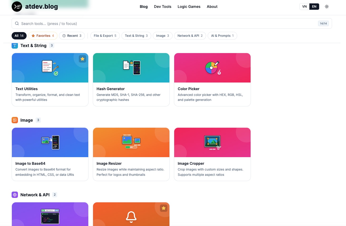Filter by AI & Prompts chip

point(222,36)
